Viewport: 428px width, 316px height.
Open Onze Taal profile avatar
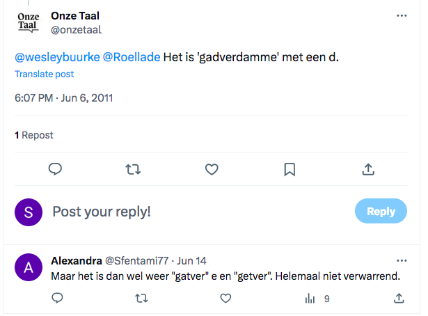pos(29,23)
